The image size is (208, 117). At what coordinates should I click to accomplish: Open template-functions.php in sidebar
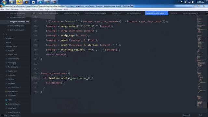[x=19, y=22]
